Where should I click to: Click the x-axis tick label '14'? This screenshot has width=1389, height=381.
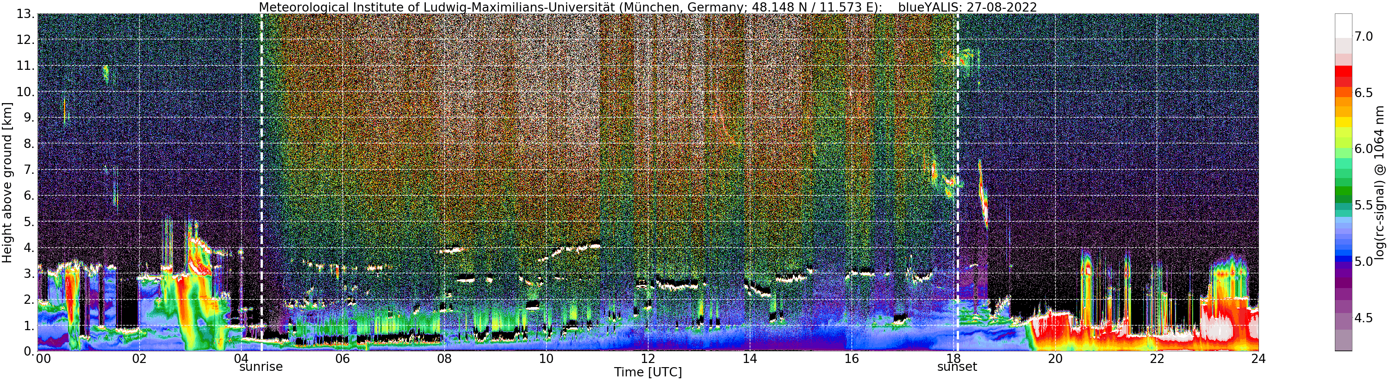(749, 359)
